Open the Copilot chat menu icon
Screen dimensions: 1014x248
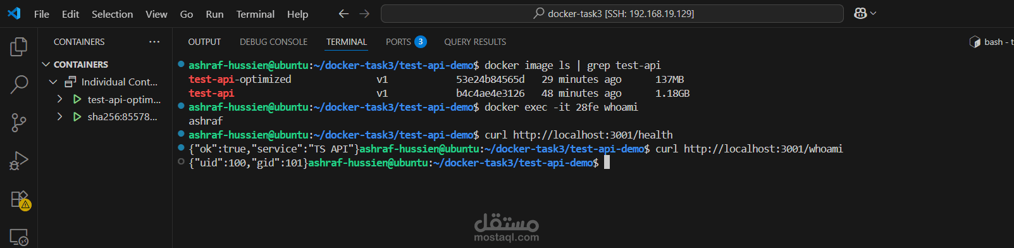(865, 13)
